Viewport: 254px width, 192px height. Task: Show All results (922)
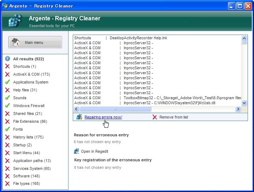pyautogui.click(x=29, y=59)
